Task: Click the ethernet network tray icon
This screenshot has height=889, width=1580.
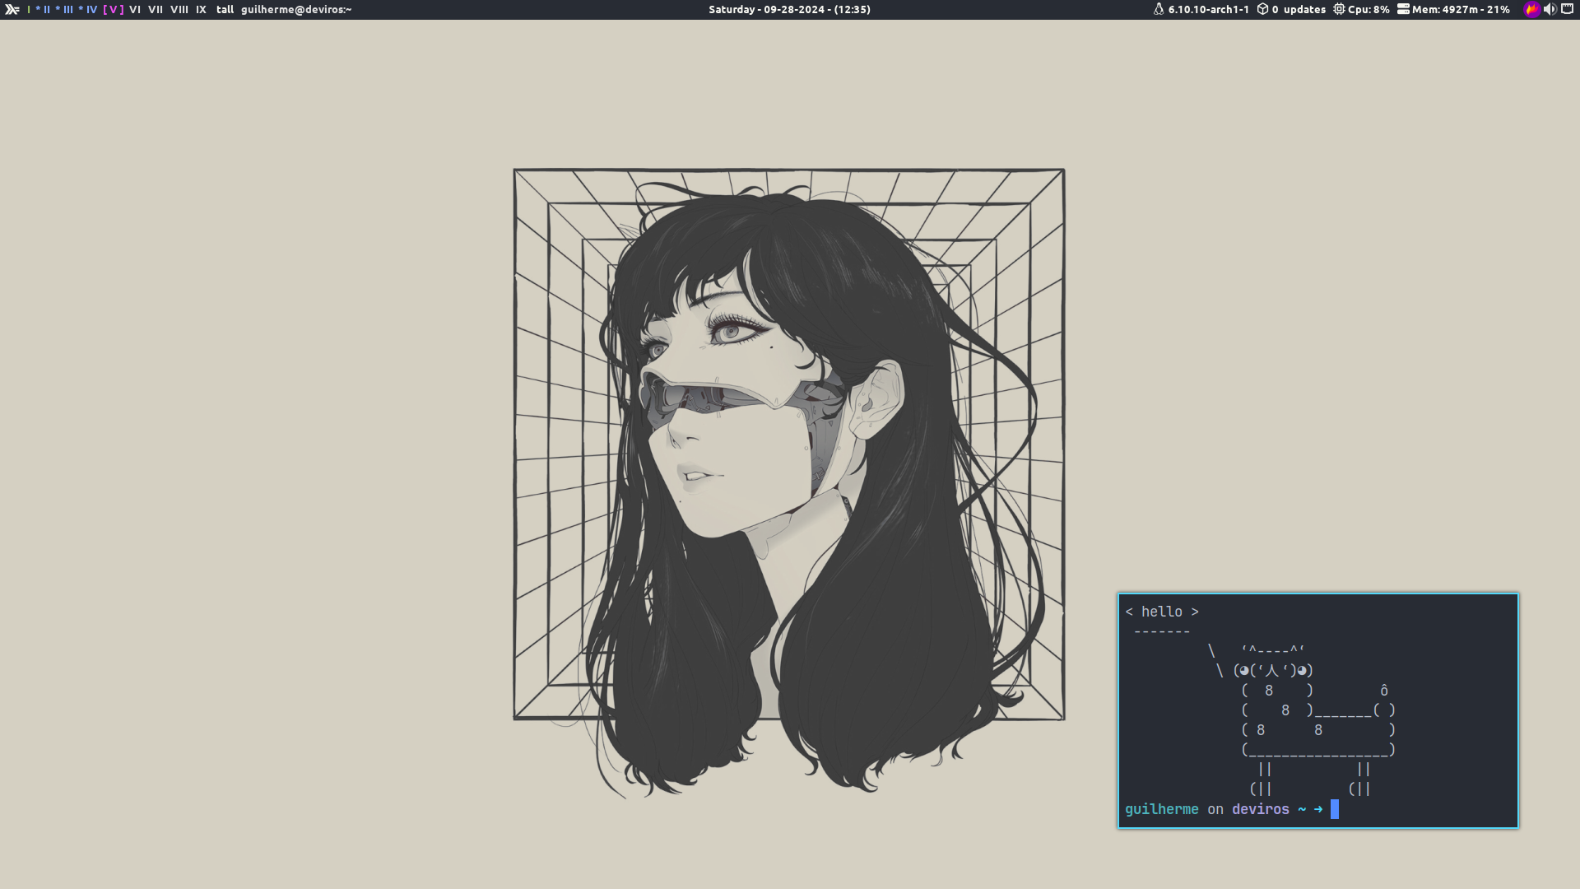Action: (x=1567, y=10)
